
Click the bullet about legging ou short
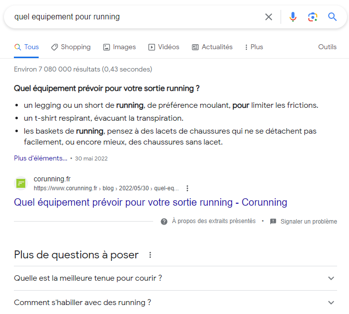171,105
